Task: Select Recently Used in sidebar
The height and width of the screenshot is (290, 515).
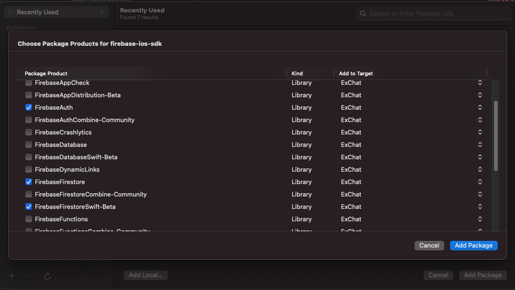Action: click(56, 12)
